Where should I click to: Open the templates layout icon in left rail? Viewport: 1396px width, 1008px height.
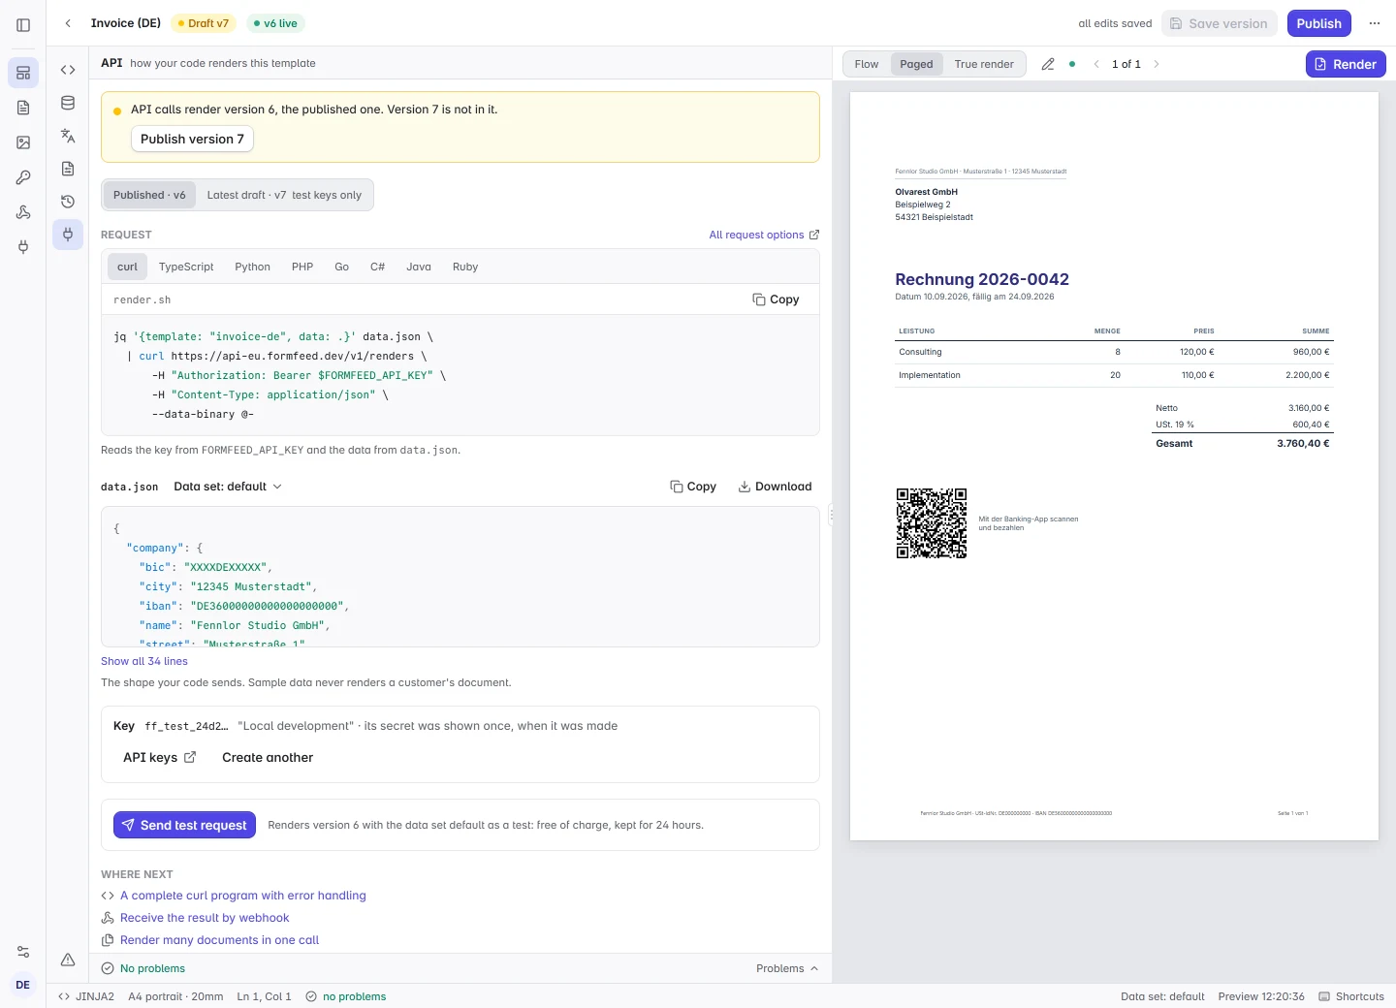coord(23,73)
